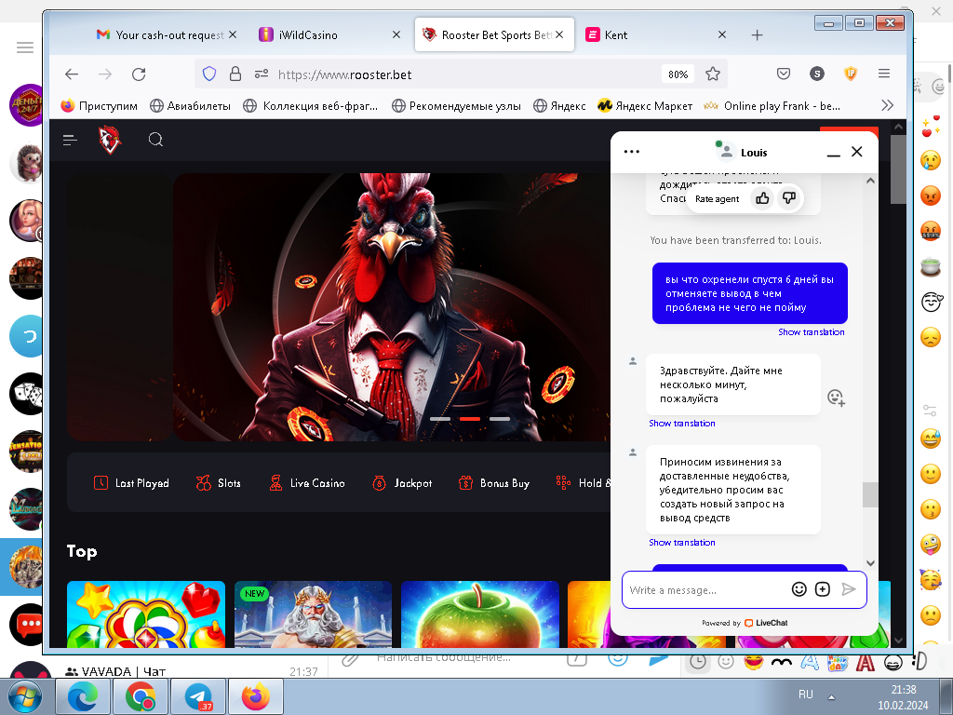Open the Приступим bookmark

pyautogui.click(x=99, y=106)
